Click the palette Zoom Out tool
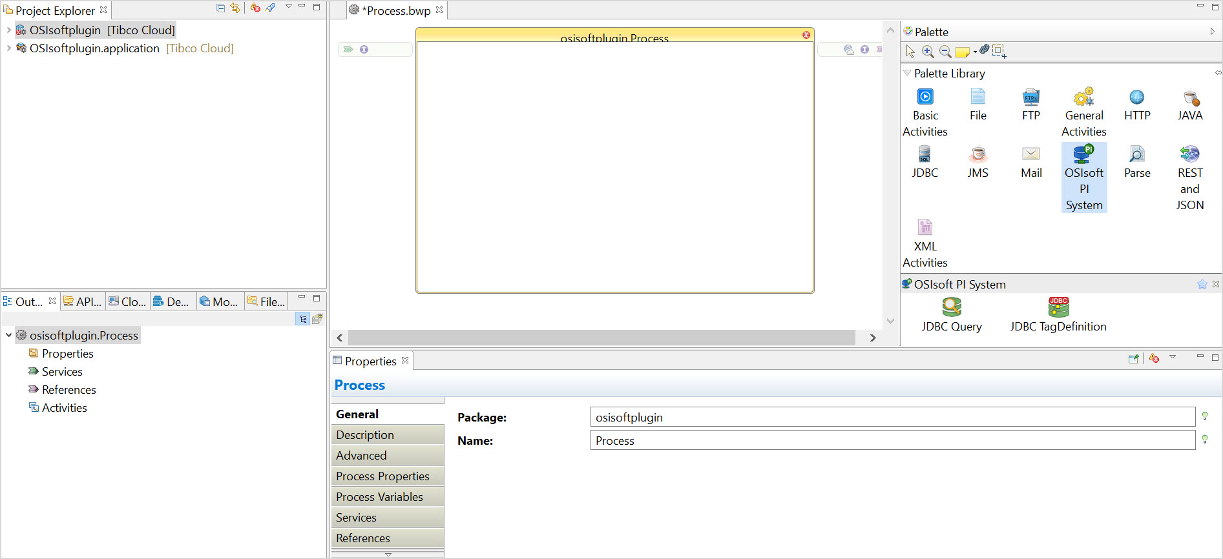Screen dimensions: 1223x559 (x=945, y=51)
